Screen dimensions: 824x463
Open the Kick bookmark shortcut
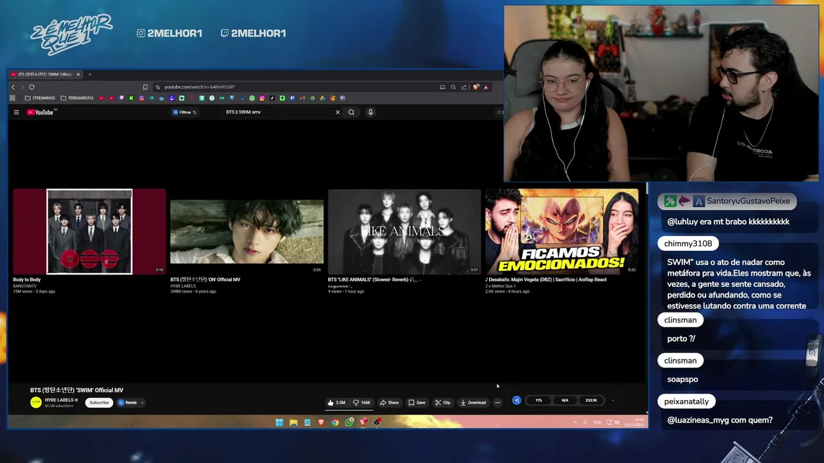point(131,98)
